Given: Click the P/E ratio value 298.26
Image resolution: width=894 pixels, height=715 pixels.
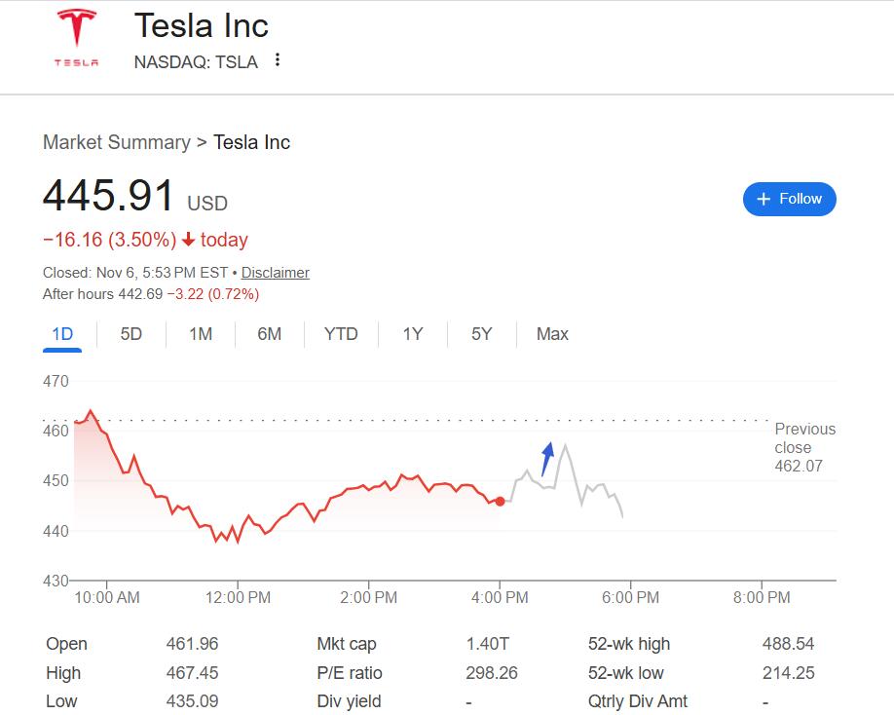Looking at the screenshot, I should point(492,673).
